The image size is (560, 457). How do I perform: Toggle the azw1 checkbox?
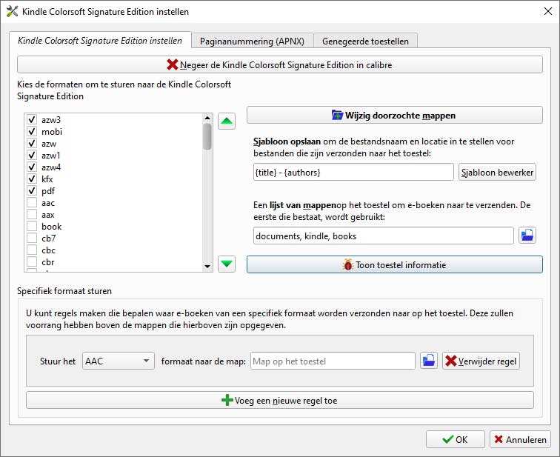point(32,155)
